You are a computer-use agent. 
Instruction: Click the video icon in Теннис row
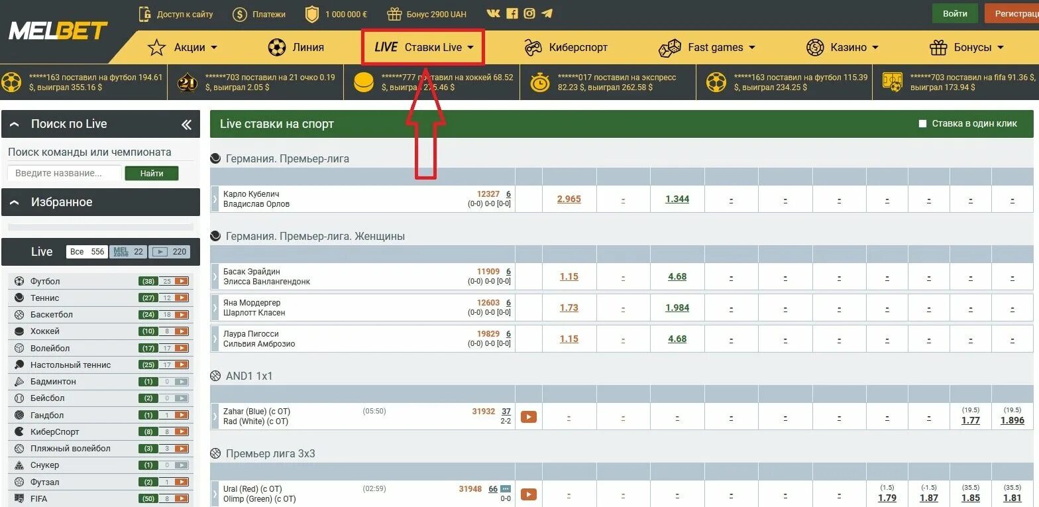[182, 298]
